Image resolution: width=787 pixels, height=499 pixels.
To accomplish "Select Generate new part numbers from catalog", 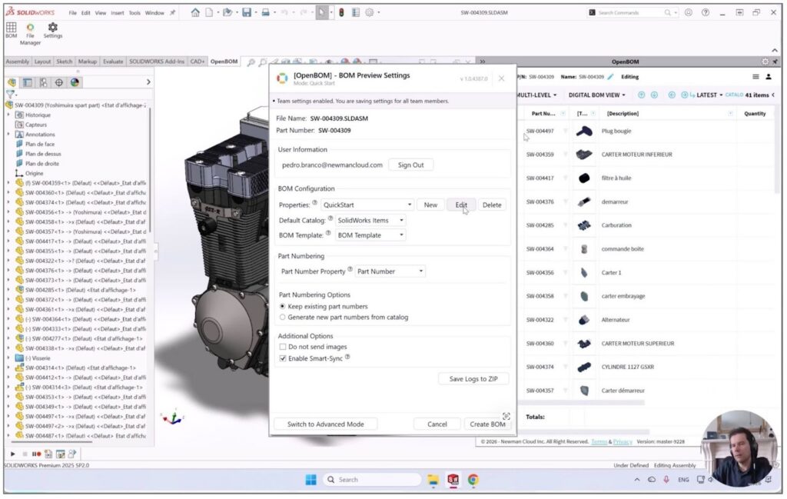I will tap(283, 317).
